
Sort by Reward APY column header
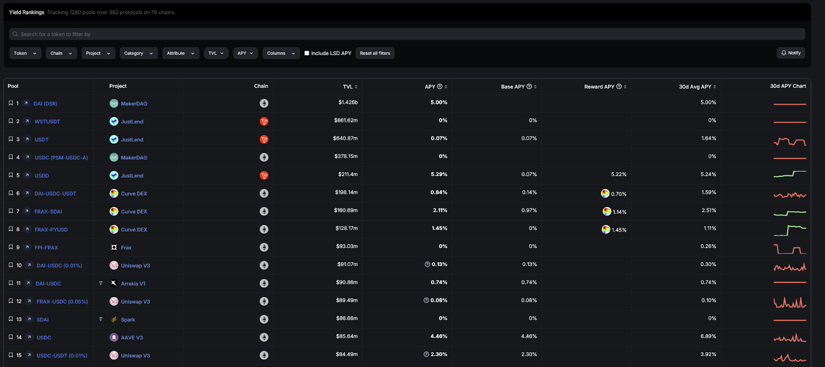point(605,86)
